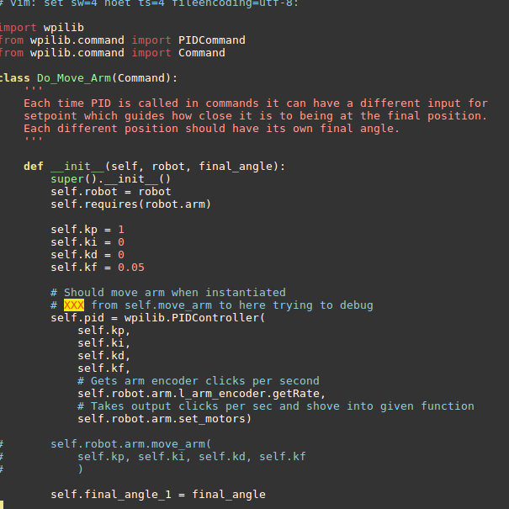Click the super() call line

pos(110,179)
